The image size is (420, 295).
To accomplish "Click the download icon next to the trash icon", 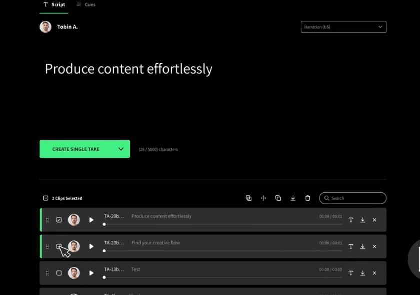I will 293,198.
